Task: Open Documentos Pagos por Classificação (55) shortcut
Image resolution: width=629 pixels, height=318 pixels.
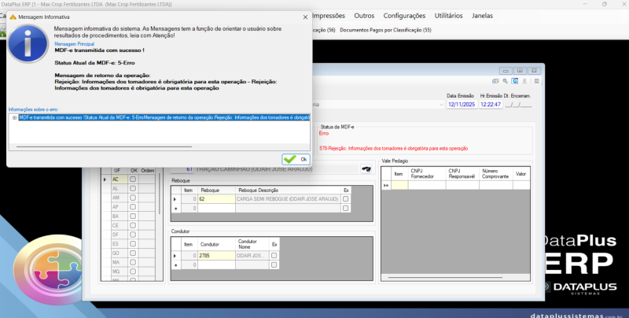Action: 385,30
